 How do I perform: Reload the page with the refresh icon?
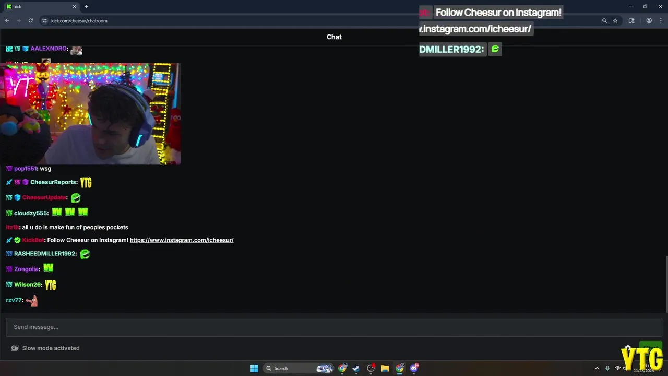[x=31, y=21]
